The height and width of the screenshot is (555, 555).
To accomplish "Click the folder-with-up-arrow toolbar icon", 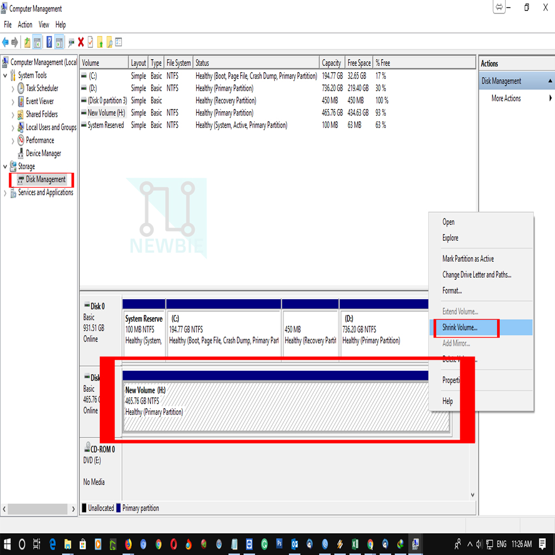I will click(x=100, y=42).
